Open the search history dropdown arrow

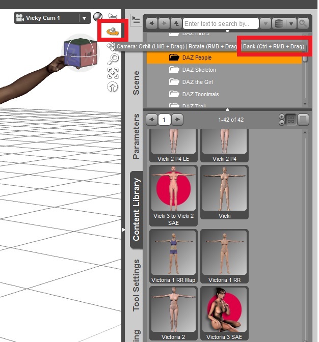tap(265, 23)
